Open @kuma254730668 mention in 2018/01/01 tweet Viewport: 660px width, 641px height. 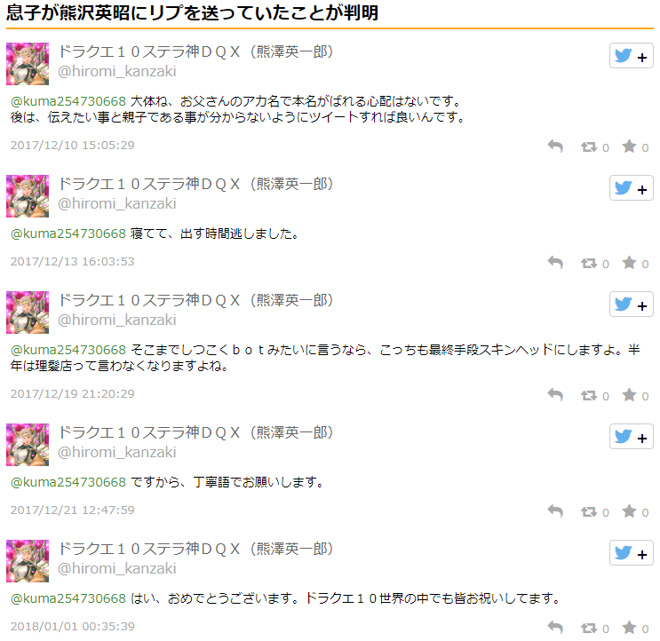[x=68, y=598]
